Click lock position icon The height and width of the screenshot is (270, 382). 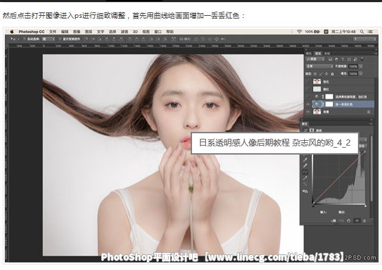(x=326, y=74)
